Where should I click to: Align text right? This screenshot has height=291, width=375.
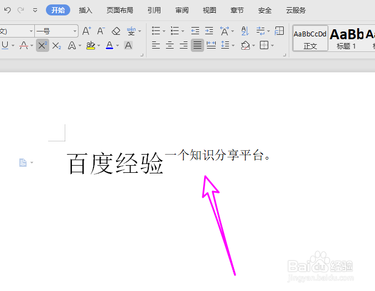point(184,45)
